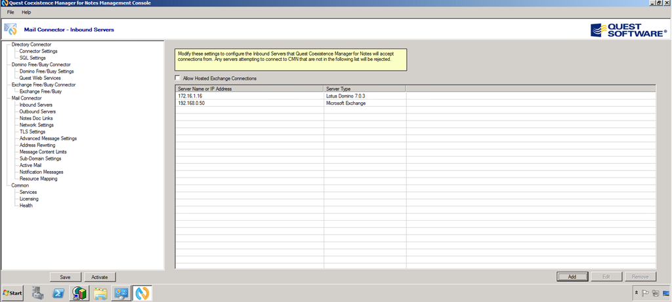Click the Add button

point(572,276)
